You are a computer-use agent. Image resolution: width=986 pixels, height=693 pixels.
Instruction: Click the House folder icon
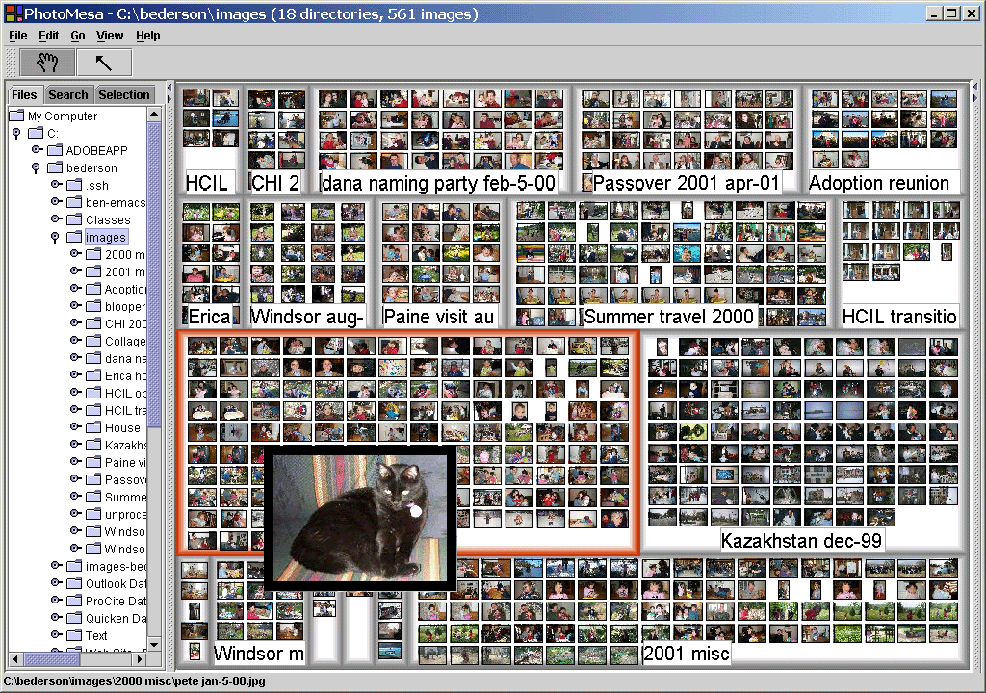(x=93, y=427)
